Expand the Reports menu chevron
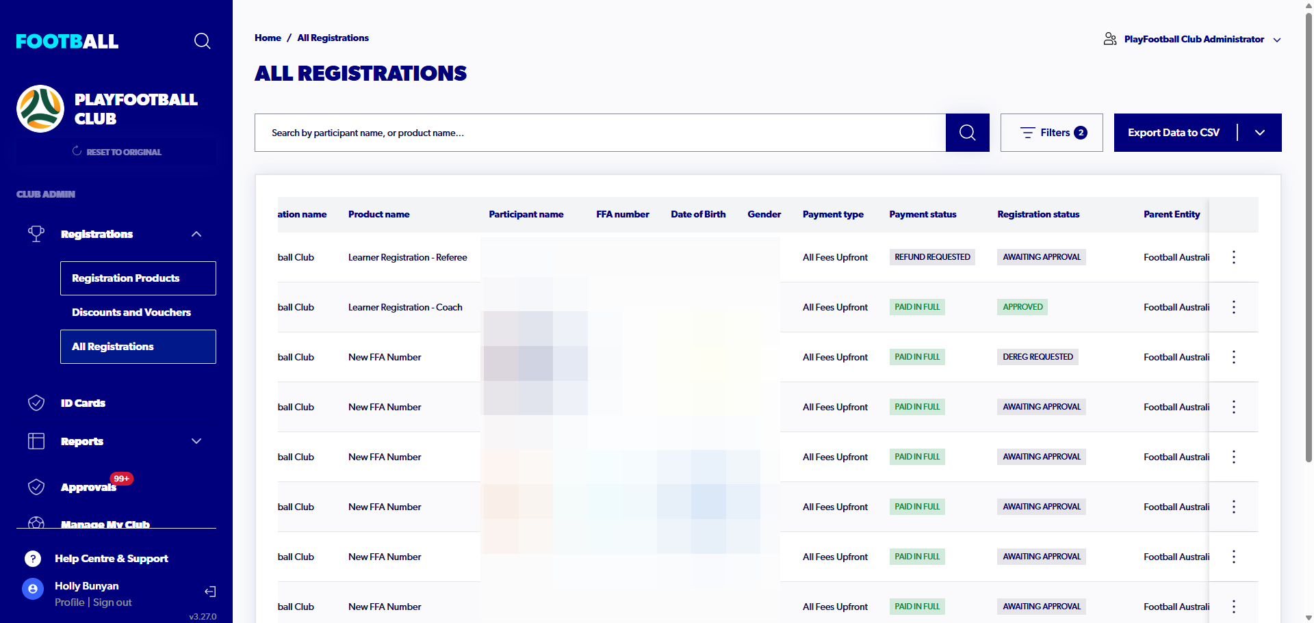This screenshot has width=1314, height=623. (x=196, y=441)
